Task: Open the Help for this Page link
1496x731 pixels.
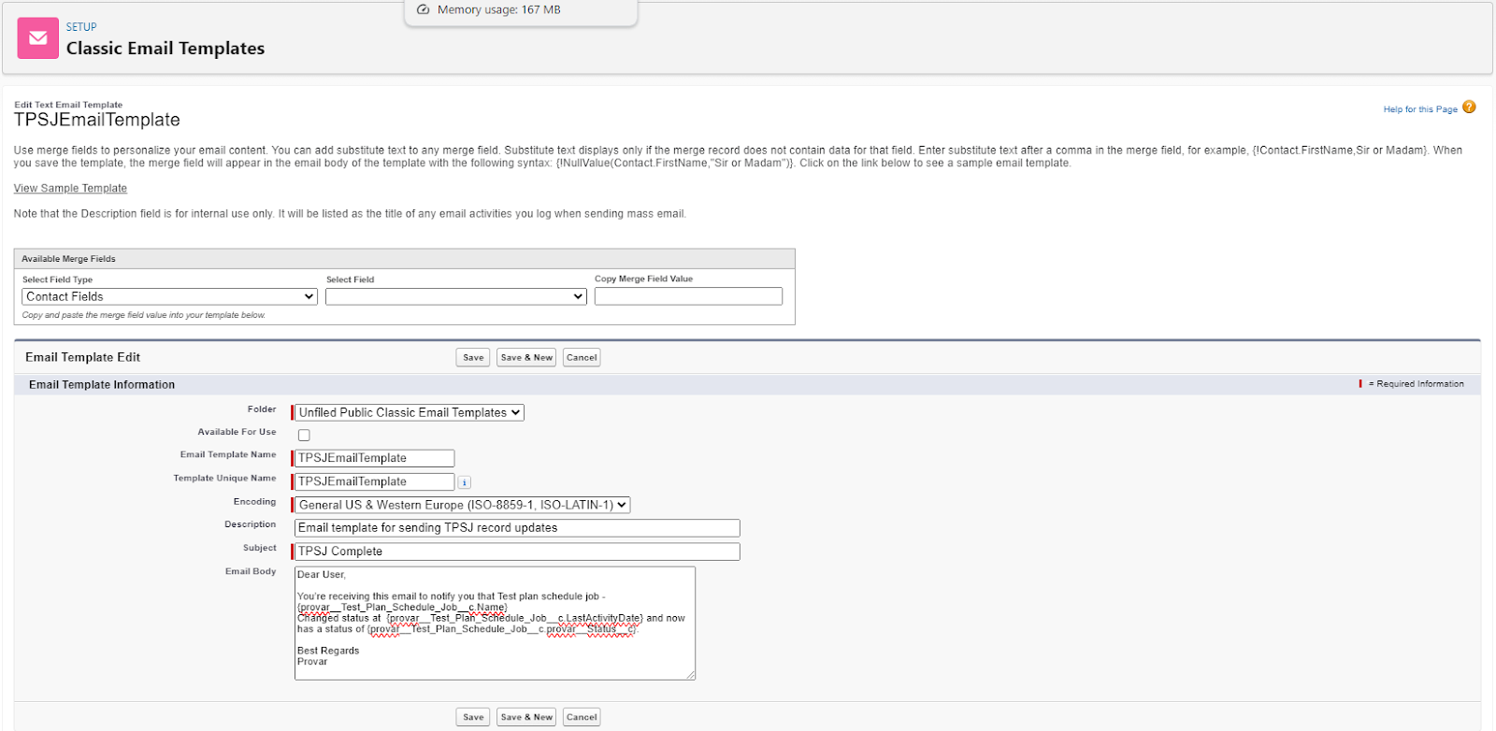Action: [1419, 109]
